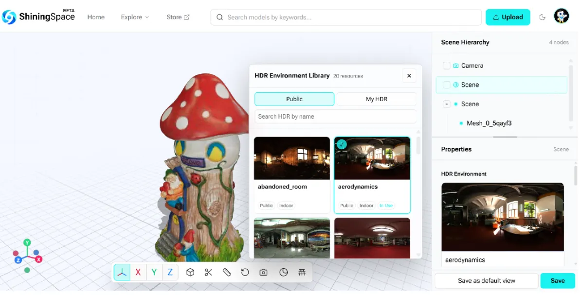
Task: Switch view to the Z axis
Action: coord(170,273)
